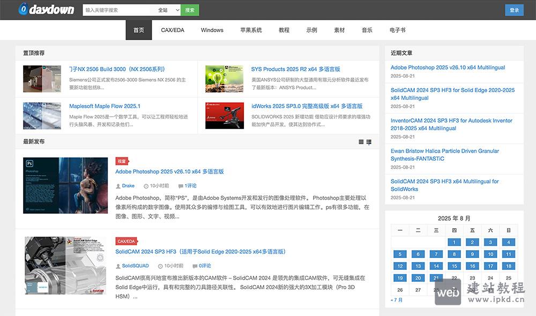The image size is (536, 316).
Task: Open the 苹果系统 navigation menu
Action: [251, 30]
